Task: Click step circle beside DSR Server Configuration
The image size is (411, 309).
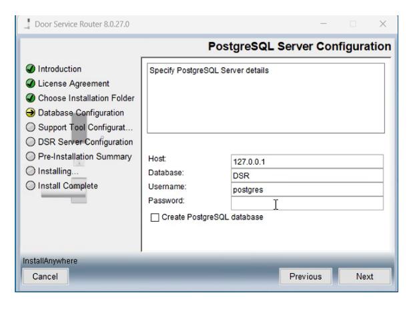Action: (31, 142)
